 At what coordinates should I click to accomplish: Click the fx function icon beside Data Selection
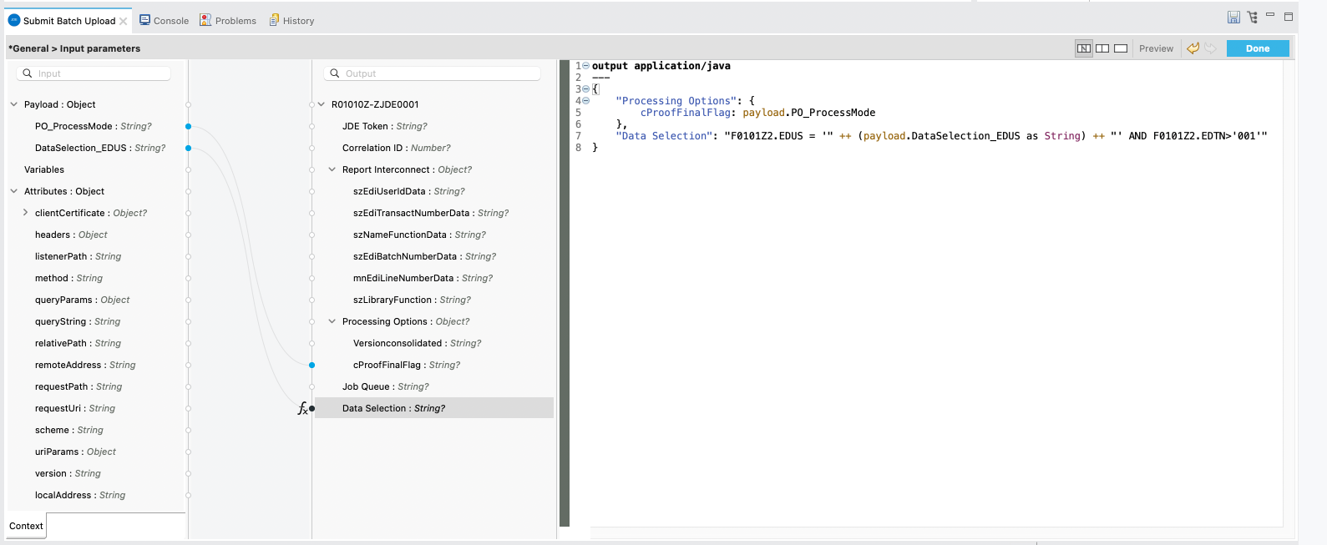(x=302, y=408)
